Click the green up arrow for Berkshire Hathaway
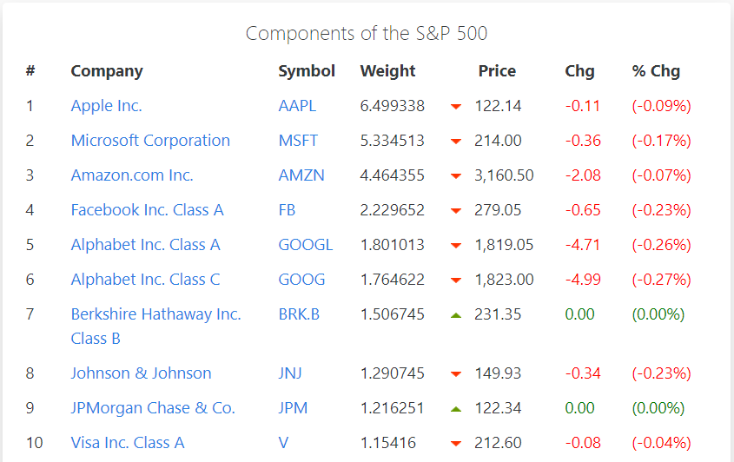Image resolution: width=734 pixels, height=462 pixels. pos(456,314)
